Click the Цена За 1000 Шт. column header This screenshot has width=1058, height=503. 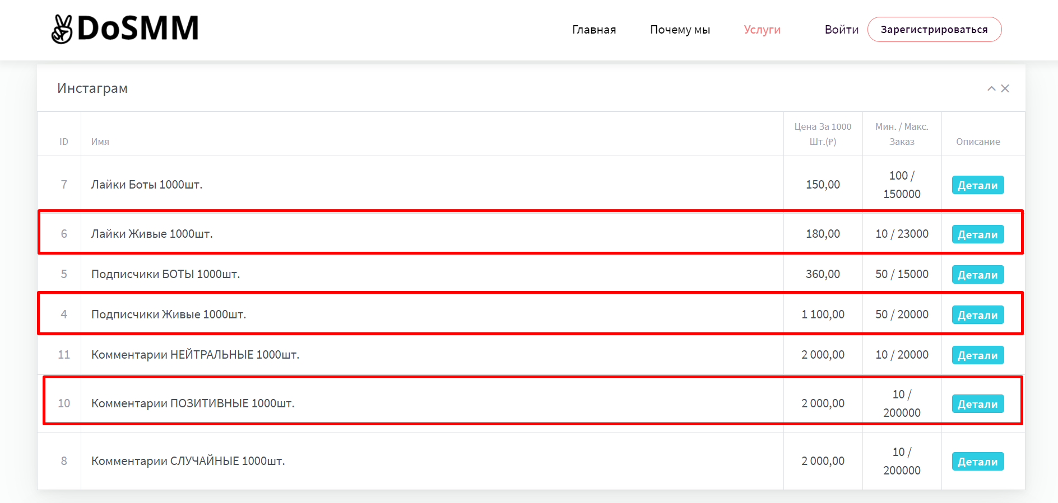823,134
